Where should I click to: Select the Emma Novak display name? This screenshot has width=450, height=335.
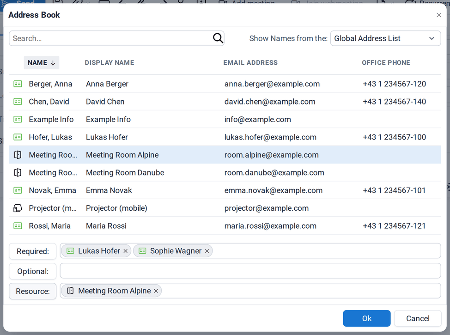[109, 190]
